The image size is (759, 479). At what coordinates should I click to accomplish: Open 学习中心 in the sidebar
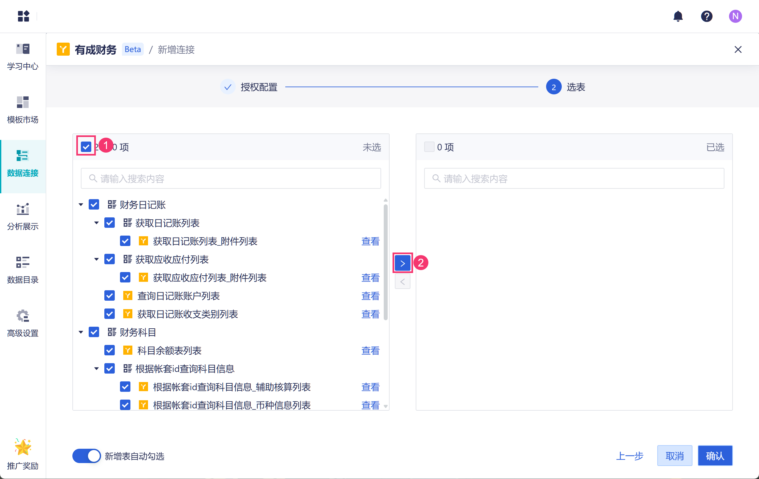pyautogui.click(x=23, y=57)
